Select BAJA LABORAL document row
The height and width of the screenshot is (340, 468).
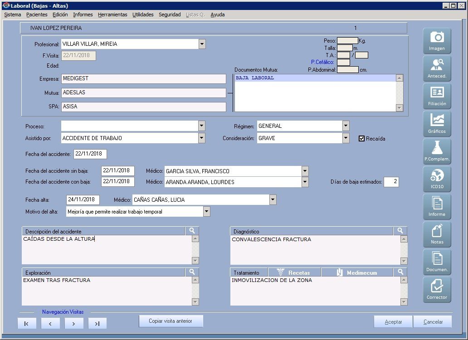pos(315,78)
